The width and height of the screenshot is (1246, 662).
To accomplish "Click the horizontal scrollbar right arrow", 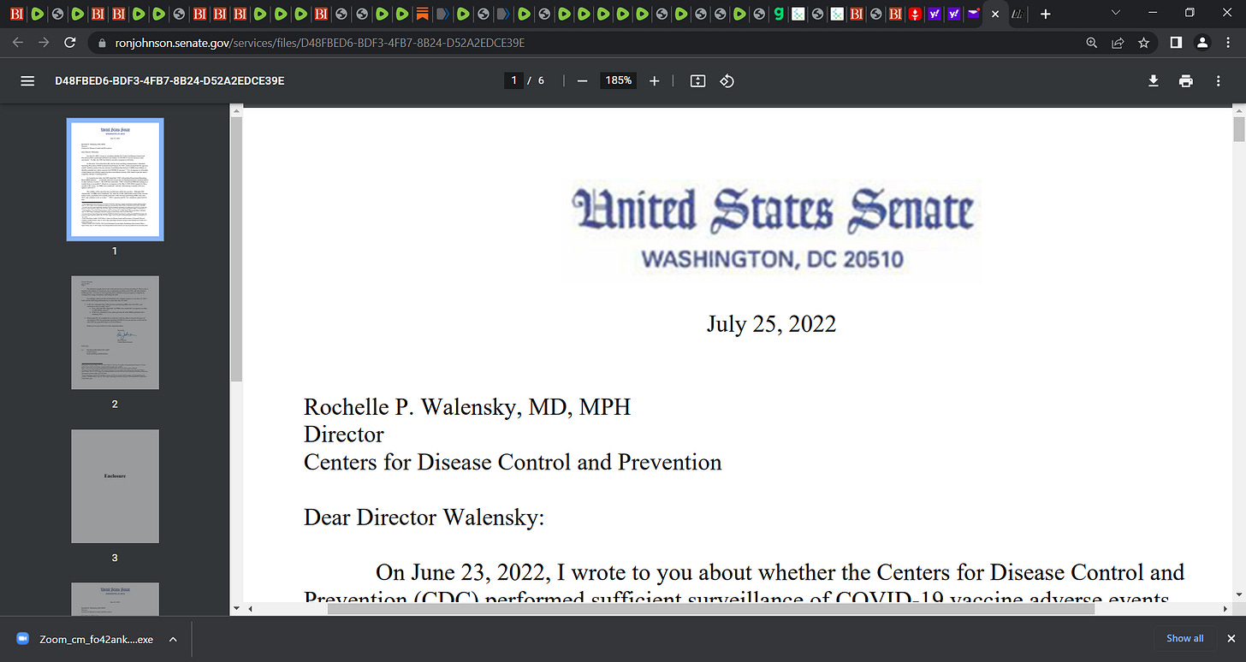I will click(1225, 609).
